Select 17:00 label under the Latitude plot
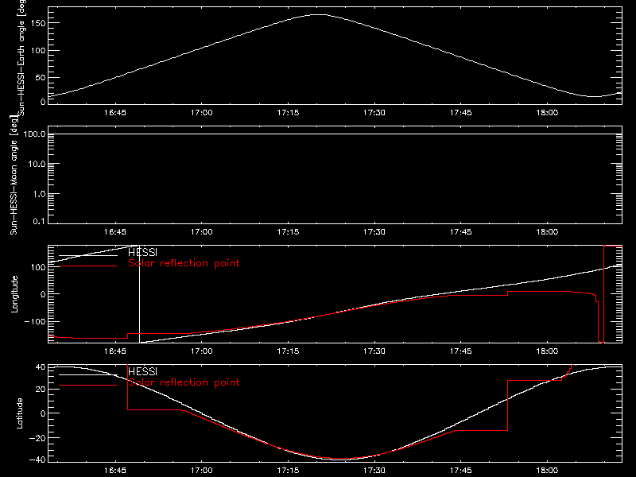 pos(202,471)
